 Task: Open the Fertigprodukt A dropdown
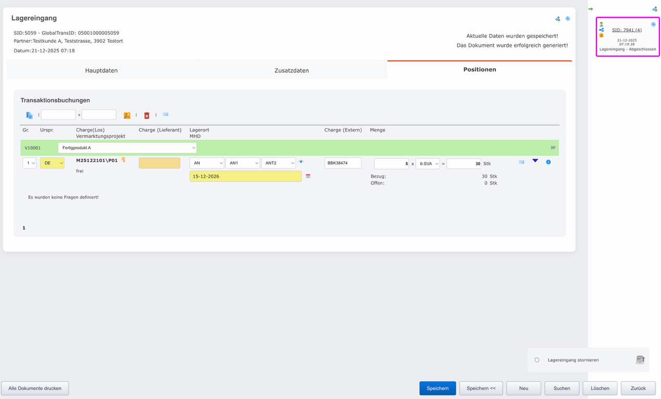(127, 148)
